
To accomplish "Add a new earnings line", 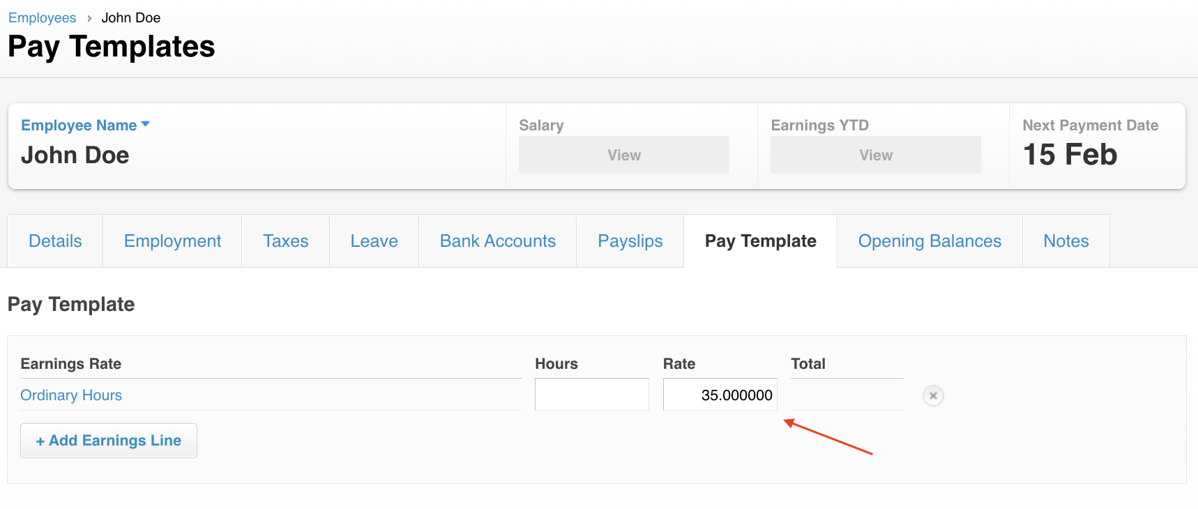I will [109, 441].
